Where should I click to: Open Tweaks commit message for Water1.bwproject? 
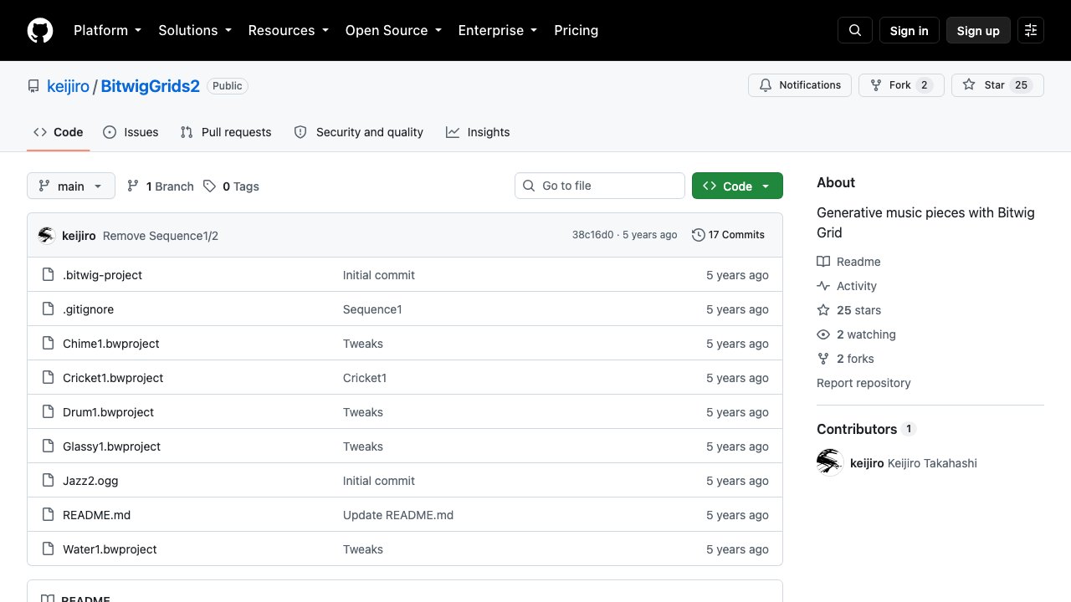363,549
